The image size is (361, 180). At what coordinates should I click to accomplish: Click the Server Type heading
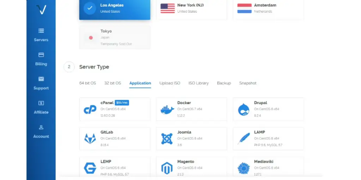coord(94,67)
